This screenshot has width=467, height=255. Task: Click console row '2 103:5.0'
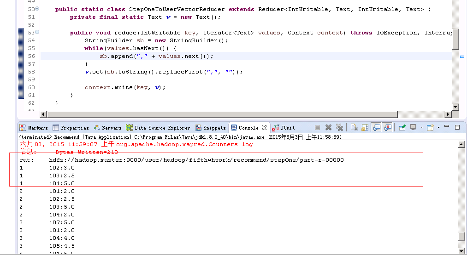click(x=47, y=207)
